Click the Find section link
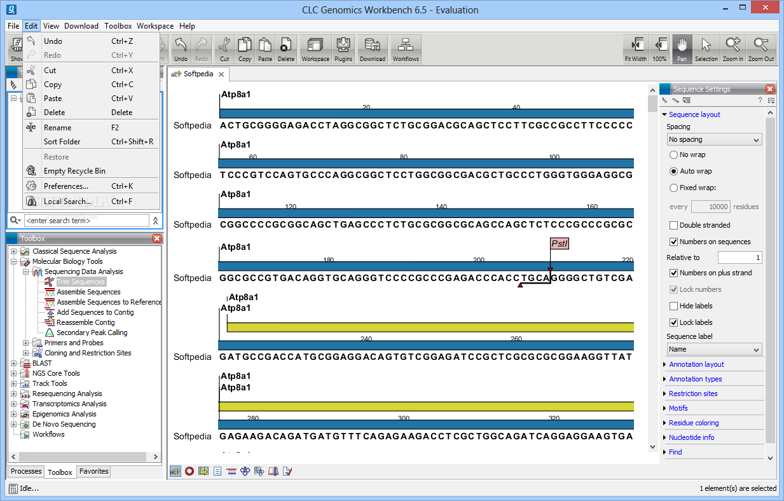This screenshot has width=784, height=501. pyautogui.click(x=675, y=452)
